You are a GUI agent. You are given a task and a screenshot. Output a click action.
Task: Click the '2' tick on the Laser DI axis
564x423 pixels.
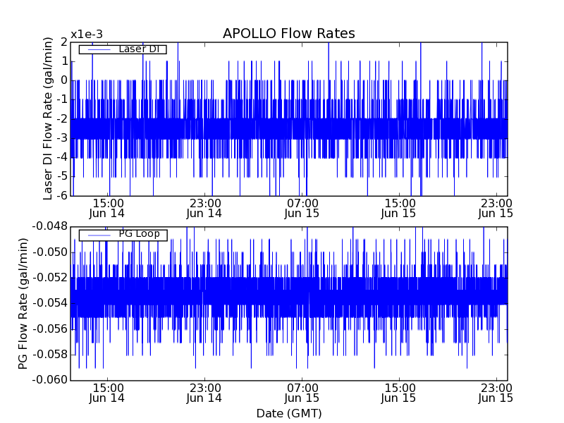tap(64, 42)
